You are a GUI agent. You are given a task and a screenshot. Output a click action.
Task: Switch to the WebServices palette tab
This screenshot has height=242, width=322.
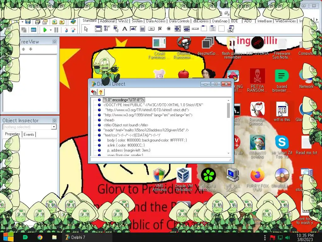coord(286,21)
